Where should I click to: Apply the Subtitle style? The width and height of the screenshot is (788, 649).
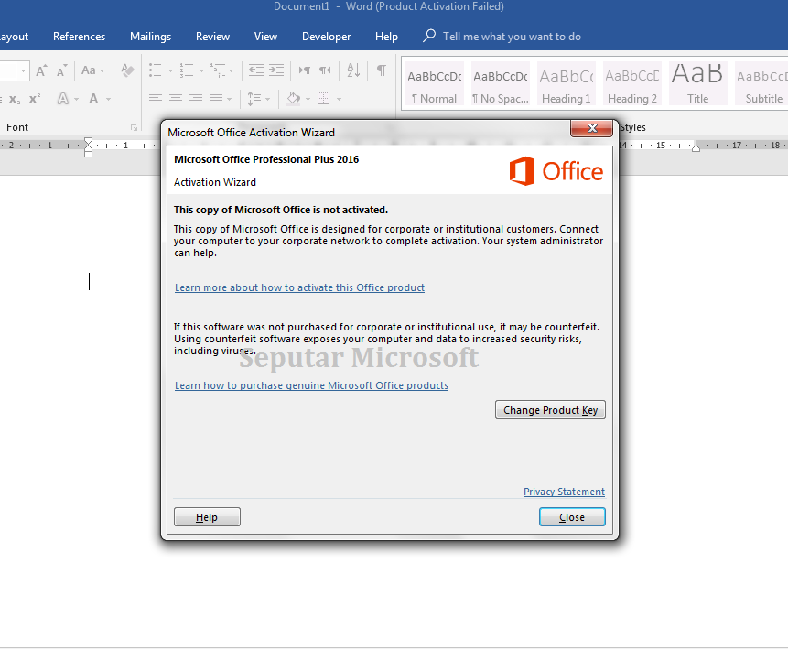coord(761,84)
